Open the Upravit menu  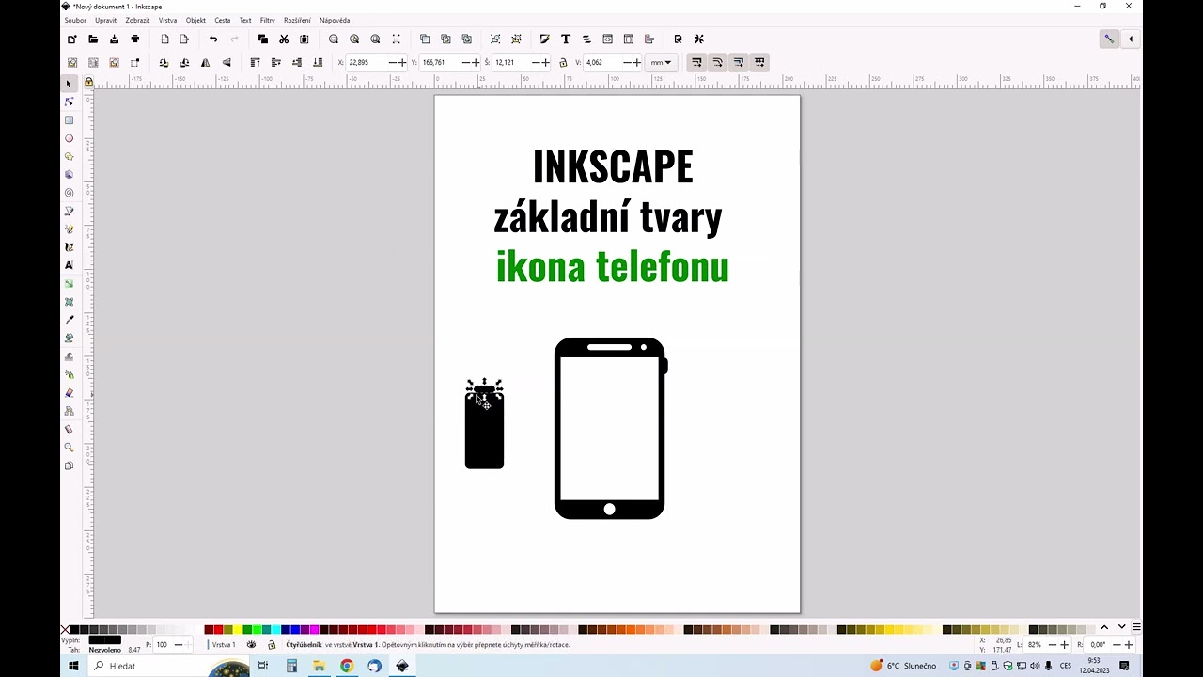pos(105,20)
